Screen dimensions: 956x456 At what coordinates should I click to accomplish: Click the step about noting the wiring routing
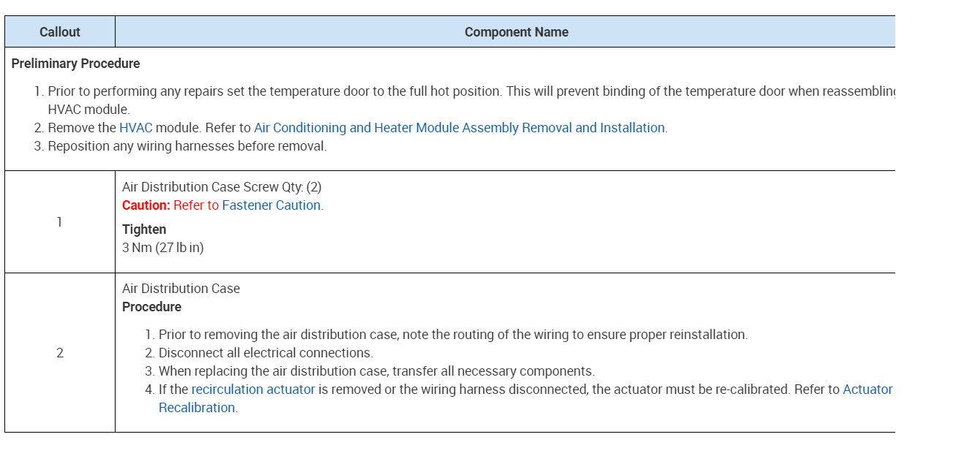(x=453, y=335)
